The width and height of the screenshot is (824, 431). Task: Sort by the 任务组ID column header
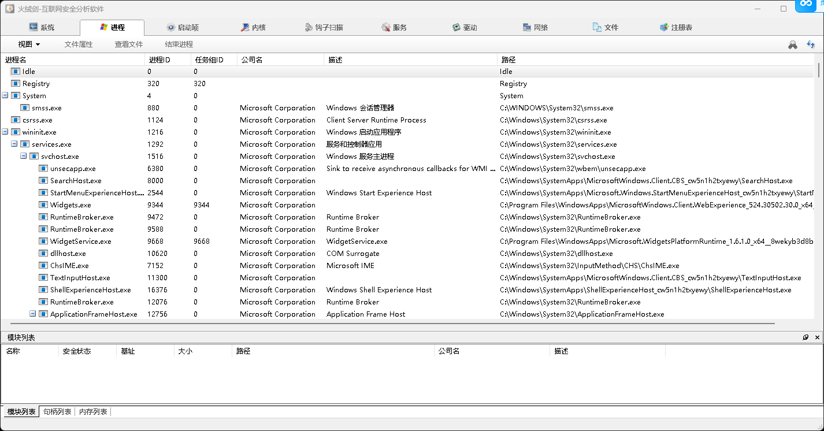[x=214, y=60]
